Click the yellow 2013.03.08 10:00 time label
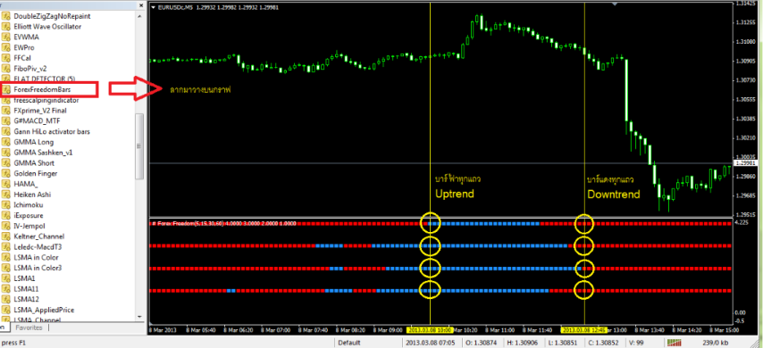 click(x=430, y=329)
